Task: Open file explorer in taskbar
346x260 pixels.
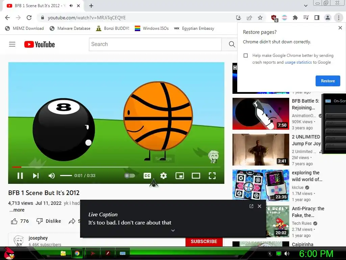Action: pos(63,253)
